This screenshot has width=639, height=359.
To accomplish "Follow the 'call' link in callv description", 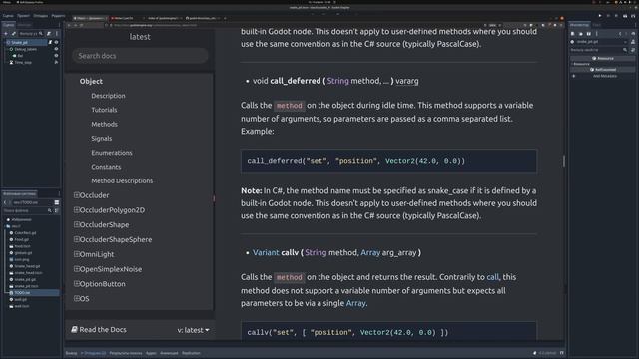I will pyautogui.click(x=492, y=277).
